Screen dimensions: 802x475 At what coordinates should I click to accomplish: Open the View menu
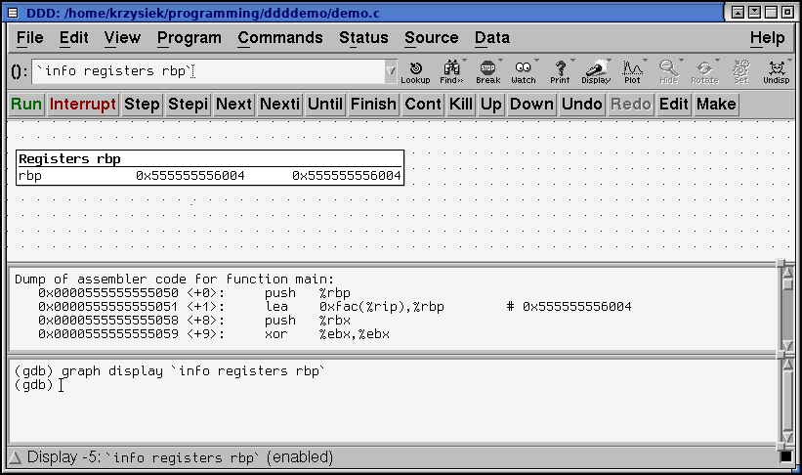122,38
